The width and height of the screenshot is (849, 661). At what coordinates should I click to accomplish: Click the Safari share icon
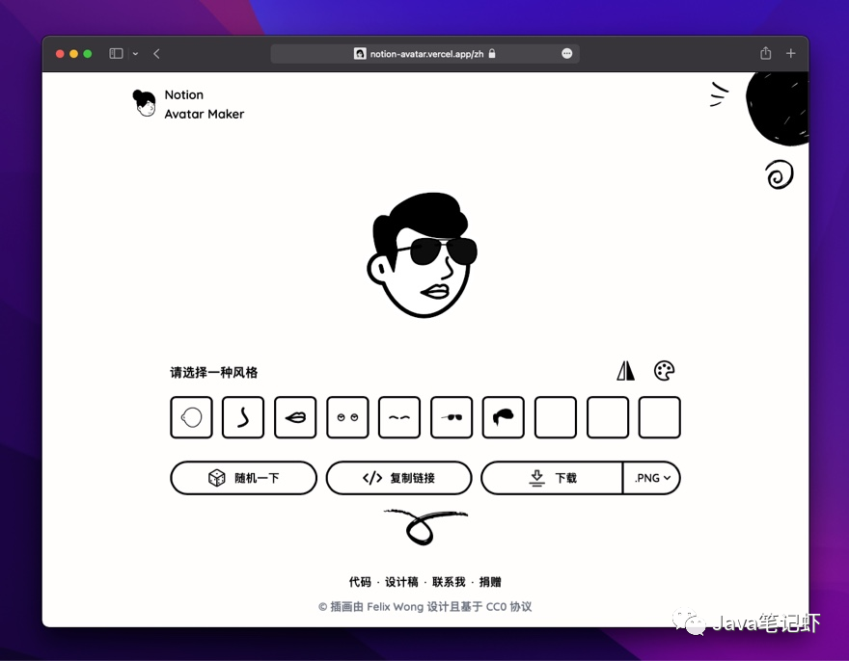(x=766, y=53)
